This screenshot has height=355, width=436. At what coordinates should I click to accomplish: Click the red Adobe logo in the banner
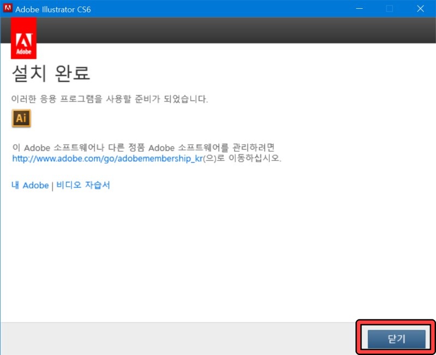[24, 37]
